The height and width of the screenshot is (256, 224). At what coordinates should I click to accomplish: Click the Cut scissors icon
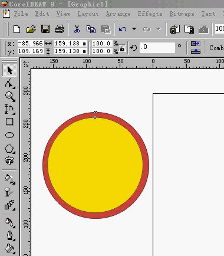click(77, 29)
